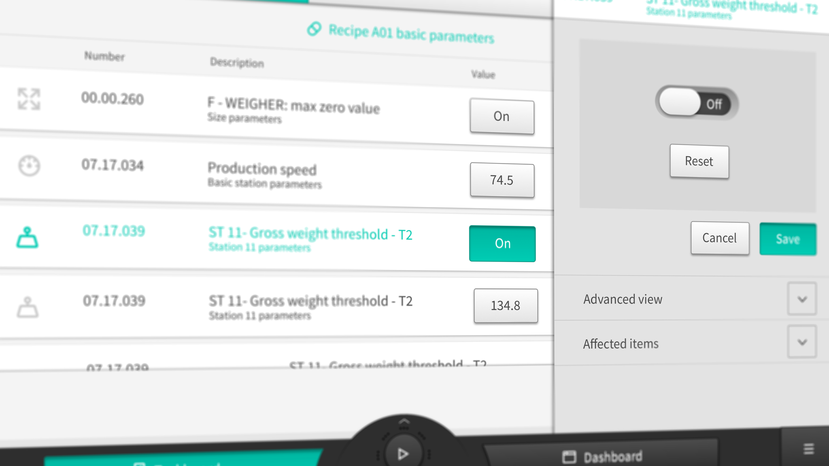Image resolution: width=829 pixels, height=466 pixels.
Task: Click the gross weight threshold value 134.8
Action: pos(505,305)
